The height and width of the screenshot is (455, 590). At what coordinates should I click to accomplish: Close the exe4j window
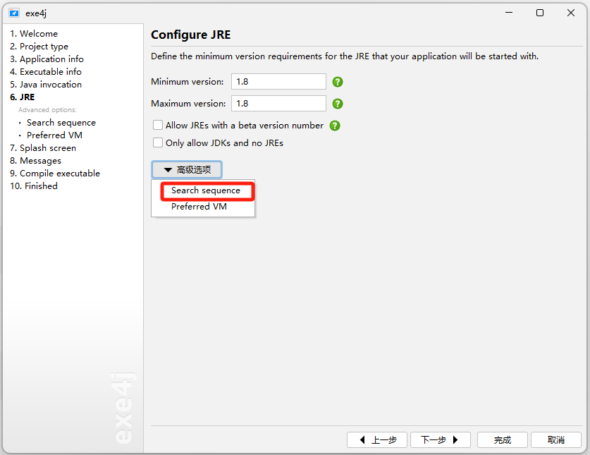point(570,13)
